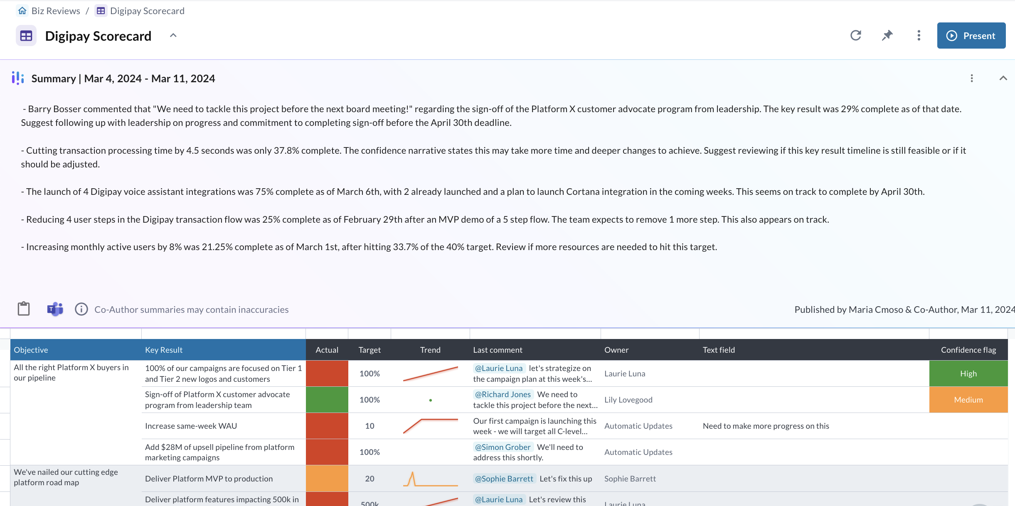This screenshot has width=1015, height=506.
Task: Click owner Laurie Luna in first row
Action: tap(625, 373)
